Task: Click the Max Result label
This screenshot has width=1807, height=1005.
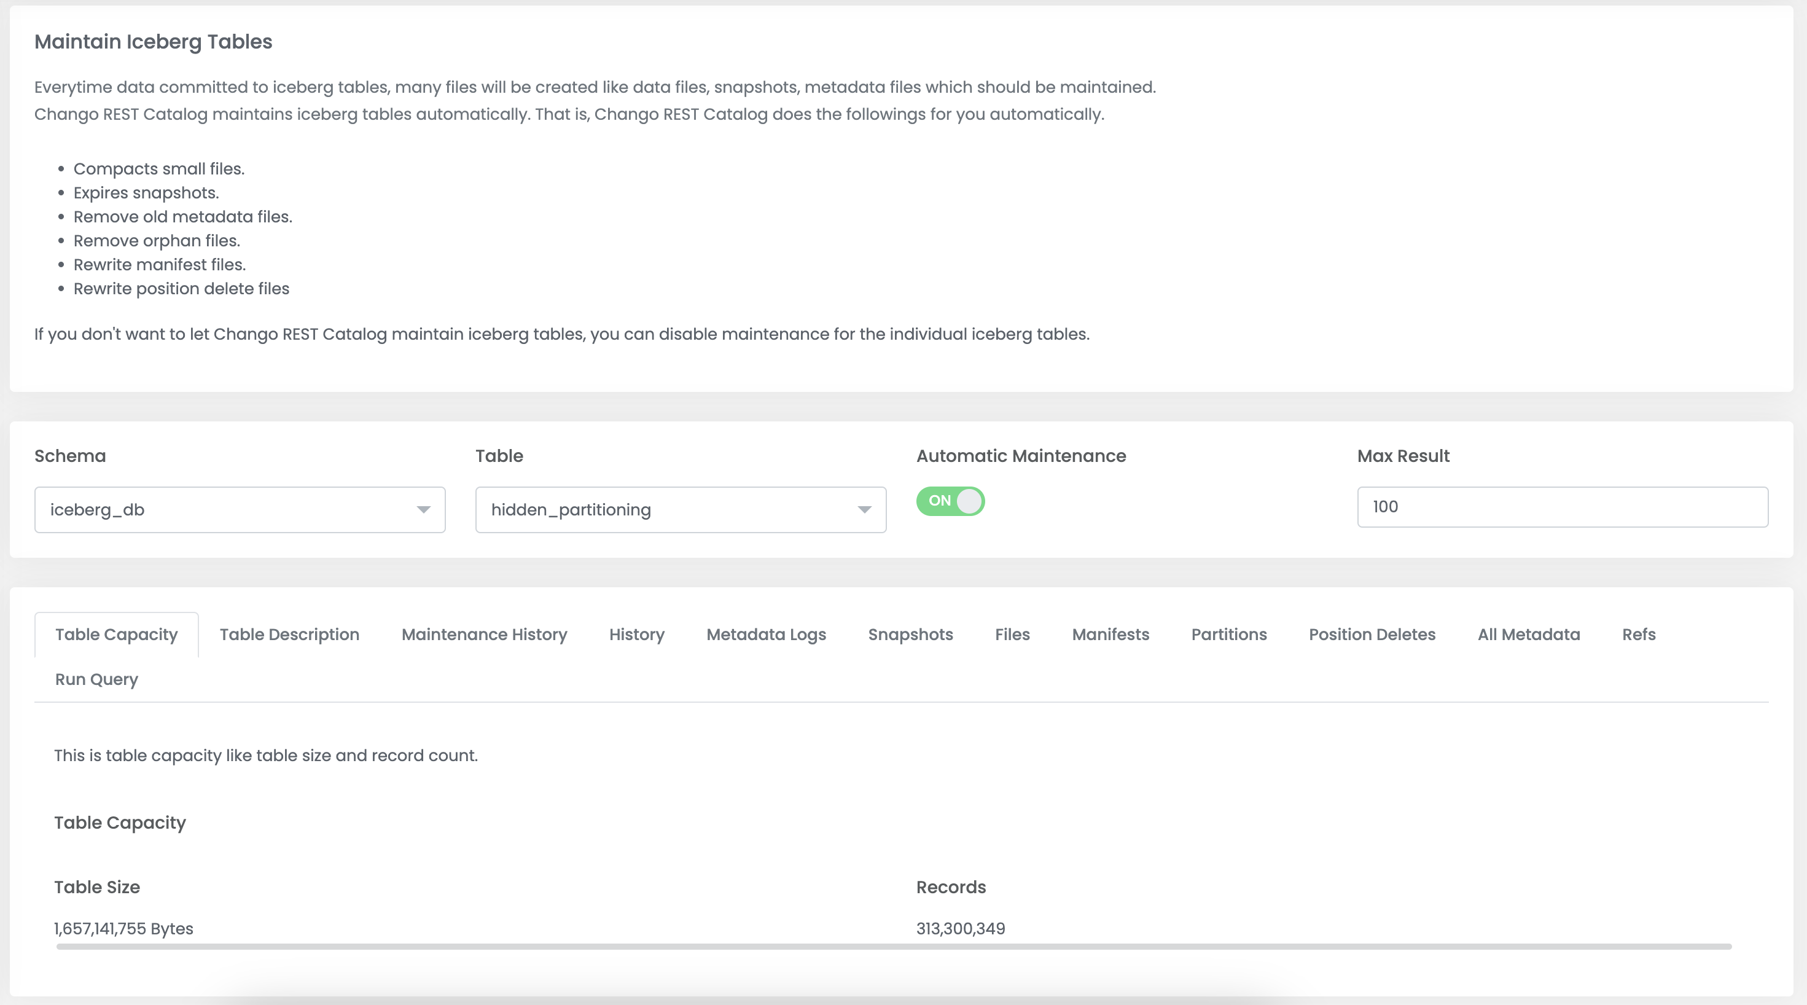Action: pyautogui.click(x=1403, y=456)
